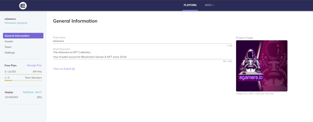Click the Project Image label
Image resolution: width=313 pixels, height=122 pixels.
point(244,38)
